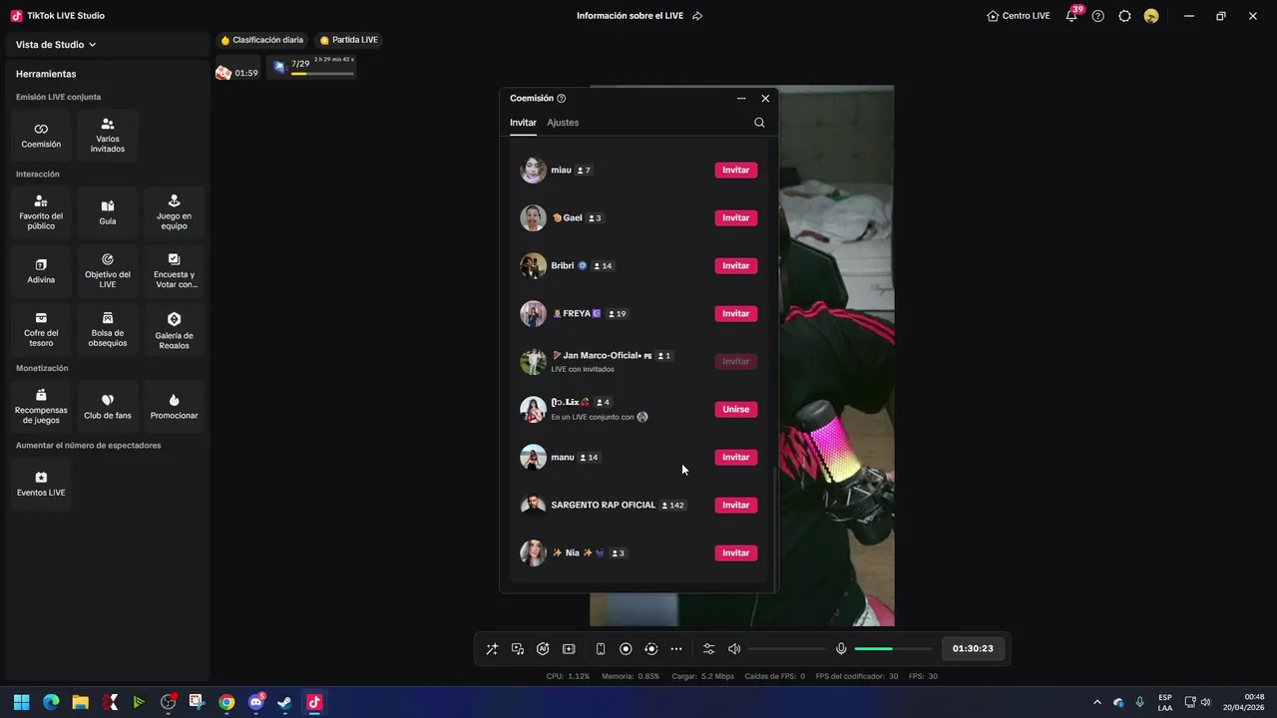1277x718 pixels.
Task: Open the Coemisión help question icon
Action: pos(562,99)
